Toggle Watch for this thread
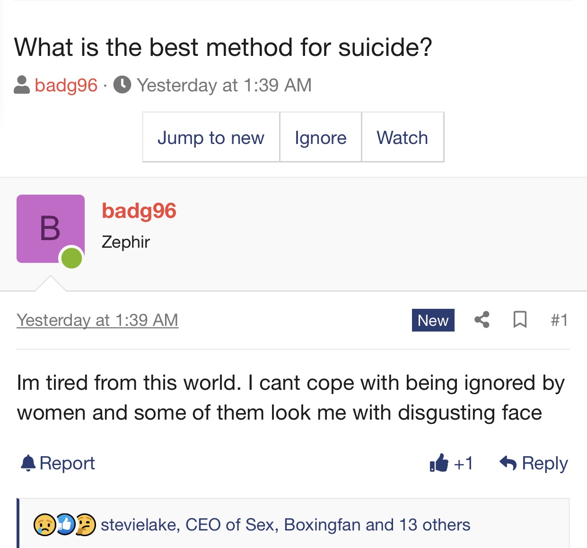The width and height of the screenshot is (587, 548). 403,137
